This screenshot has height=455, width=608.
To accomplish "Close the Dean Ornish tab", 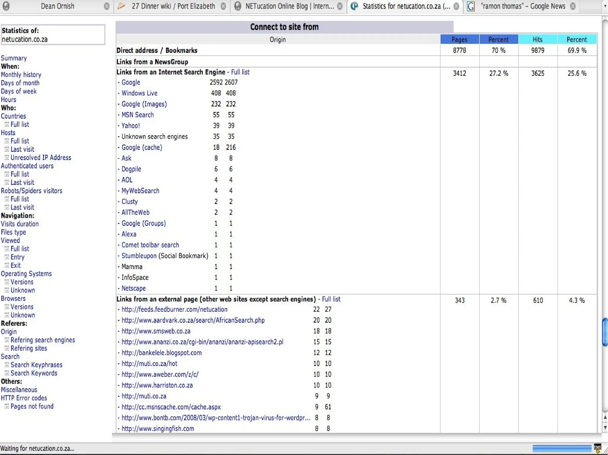I will [x=107, y=6].
